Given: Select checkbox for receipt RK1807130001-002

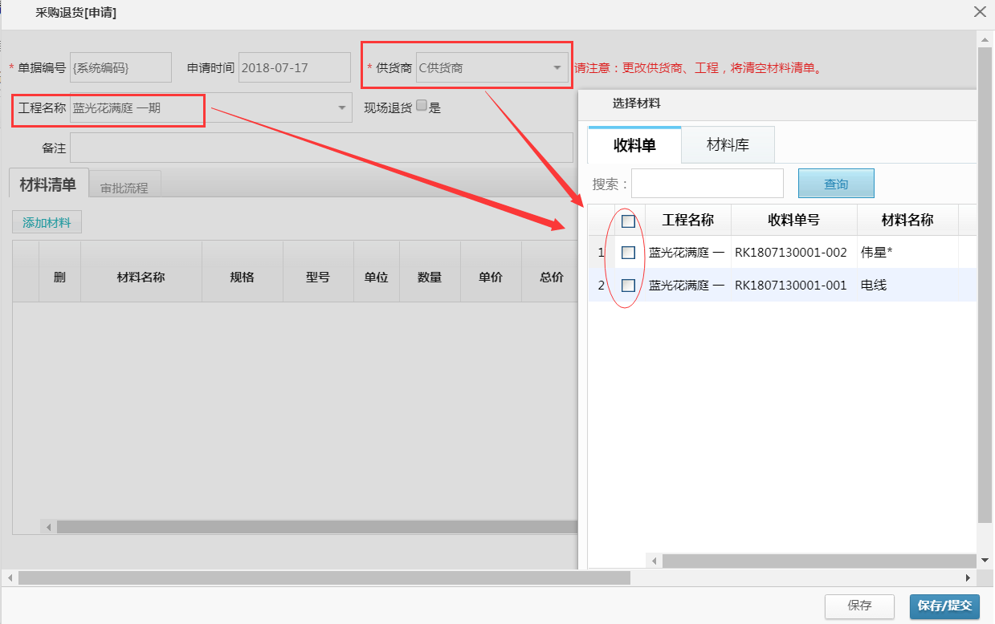Looking at the screenshot, I should [629, 253].
